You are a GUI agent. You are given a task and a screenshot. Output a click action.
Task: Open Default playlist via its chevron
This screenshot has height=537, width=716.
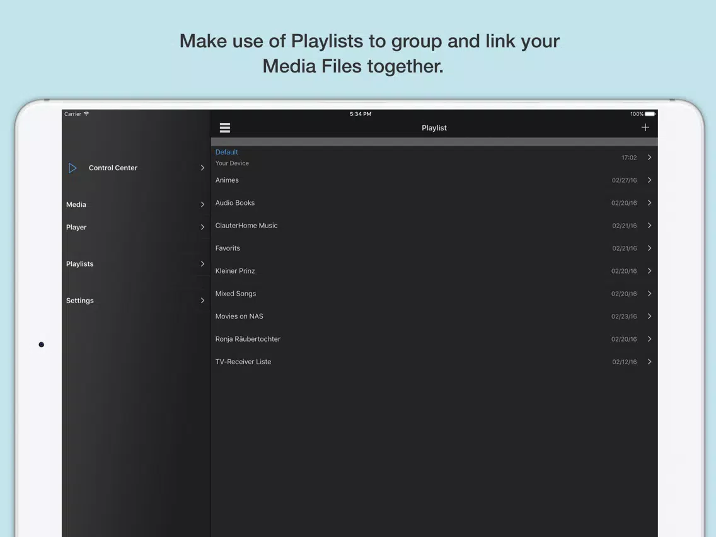click(x=649, y=157)
